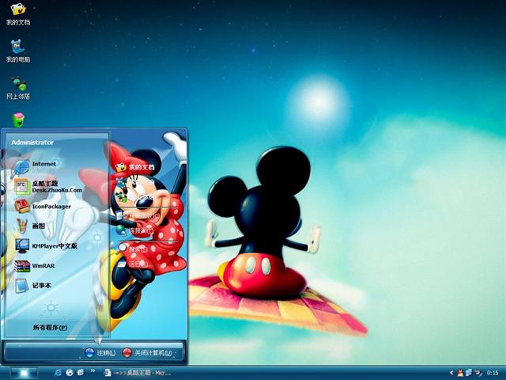Open 我的文档 desktop icon
Viewport: 506px width, 380px height.
coord(17,13)
